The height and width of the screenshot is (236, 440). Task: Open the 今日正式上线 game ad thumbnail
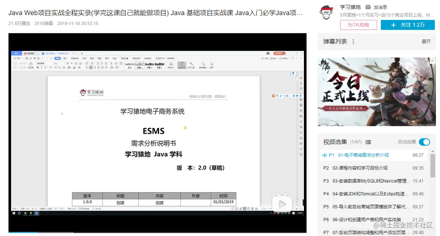pyautogui.click(x=376, y=91)
